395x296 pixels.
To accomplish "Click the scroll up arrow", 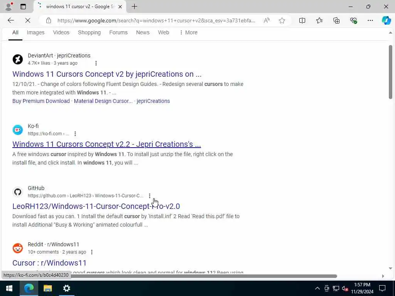I will (x=390, y=33).
